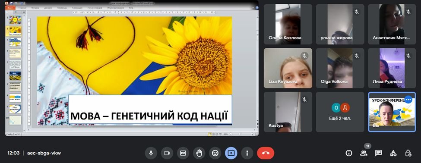Open the Activities panel
Image resolution: width=421 pixels, height=163 pixels.
[x=393, y=153]
